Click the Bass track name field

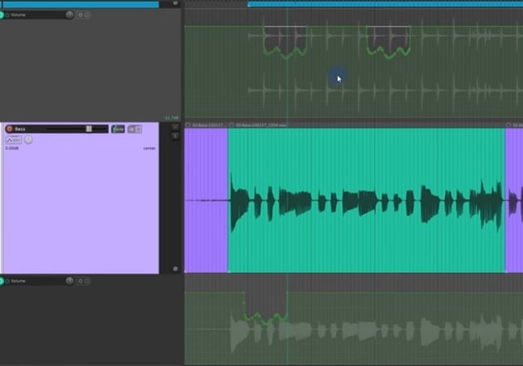point(20,129)
